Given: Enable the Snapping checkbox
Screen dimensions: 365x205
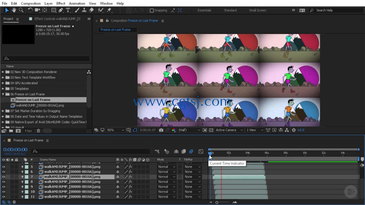Looking at the screenshot, I should (x=152, y=10).
